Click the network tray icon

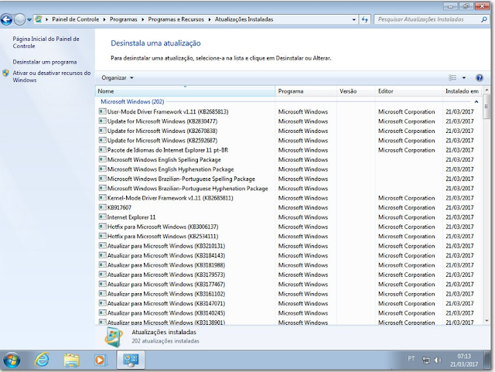coord(426,360)
